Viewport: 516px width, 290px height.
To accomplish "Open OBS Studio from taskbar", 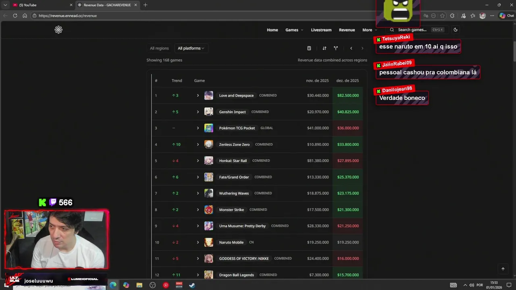I will click(153, 285).
